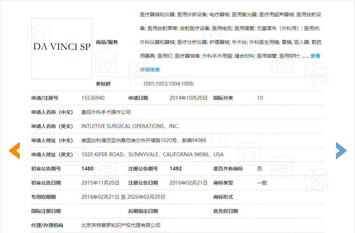Click the 查看 link after the goods list
This screenshot has height=233, width=355.
tap(315, 56)
